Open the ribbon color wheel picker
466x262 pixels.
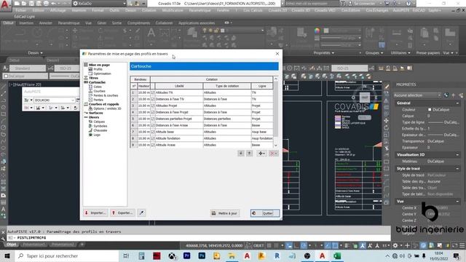coord(317,31)
